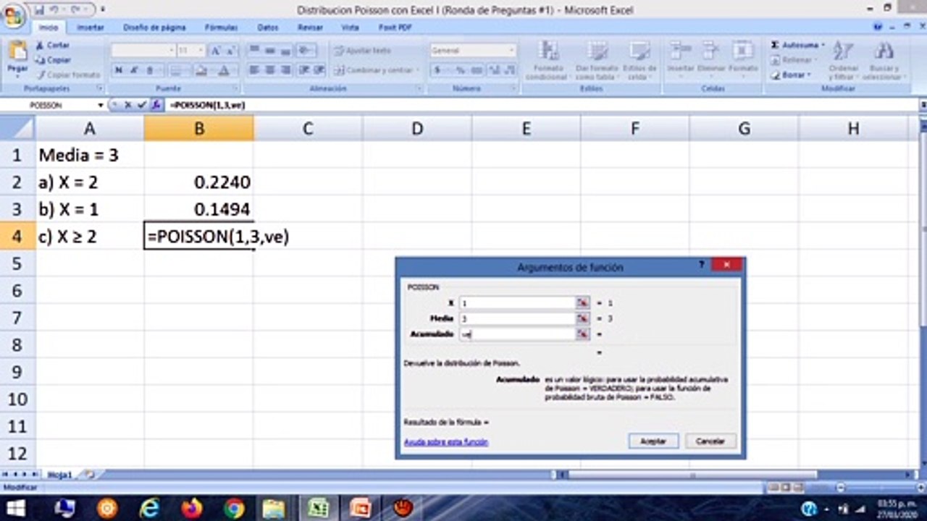Increase indent in Alineación group
Viewport: 927px width, 521px height.
pyautogui.click(x=319, y=70)
